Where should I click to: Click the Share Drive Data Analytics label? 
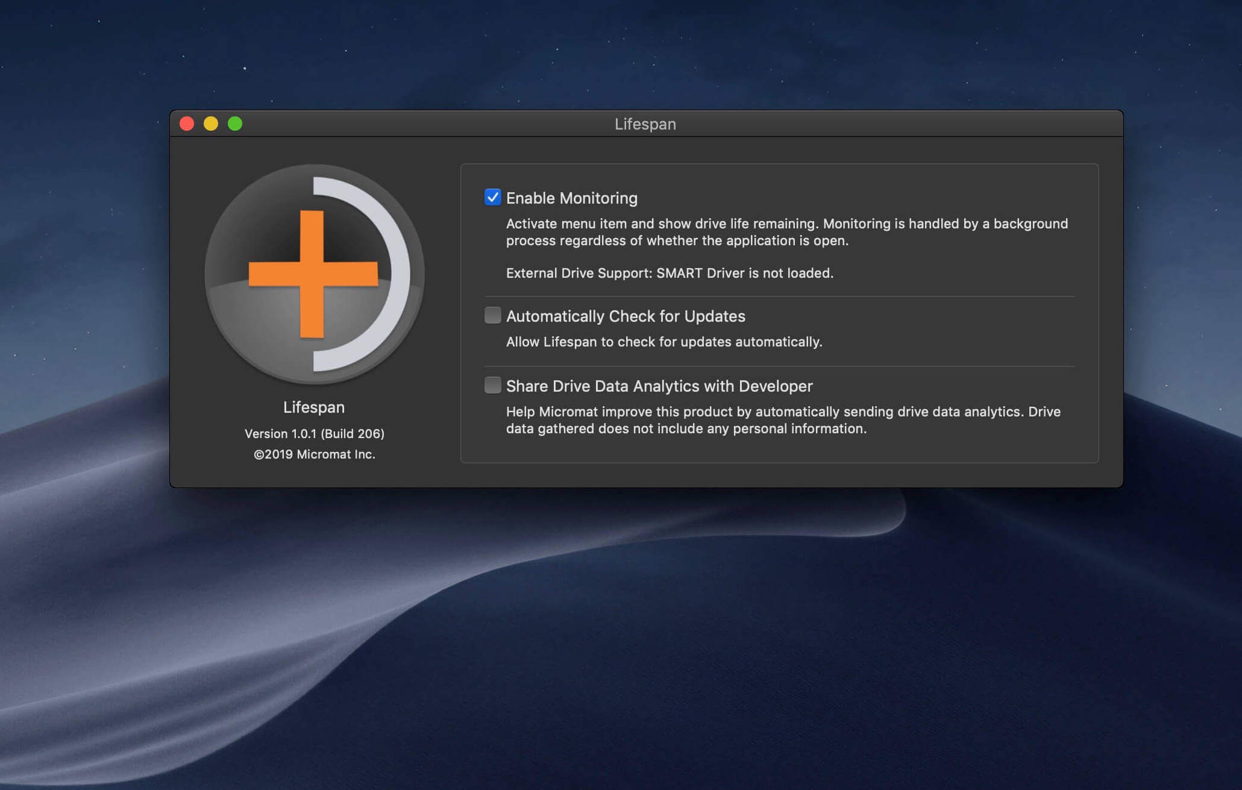pyautogui.click(x=659, y=386)
